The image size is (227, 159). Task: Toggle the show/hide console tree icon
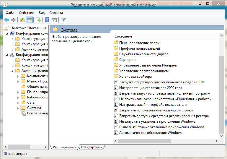[29, 20]
